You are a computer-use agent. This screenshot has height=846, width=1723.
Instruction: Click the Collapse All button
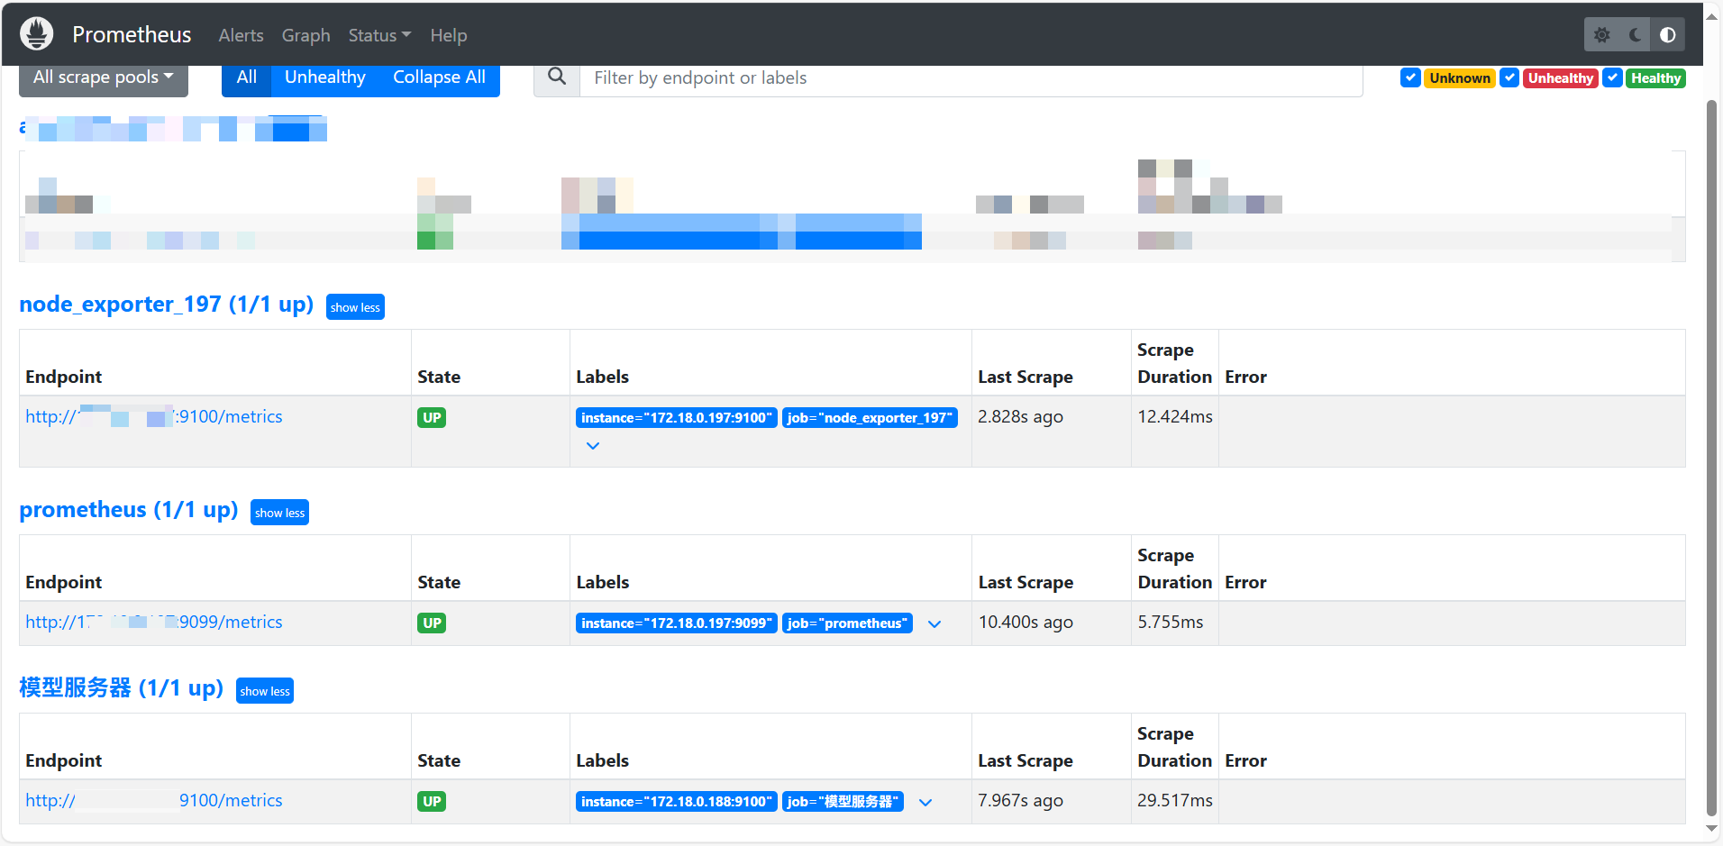click(x=439, y=77)
